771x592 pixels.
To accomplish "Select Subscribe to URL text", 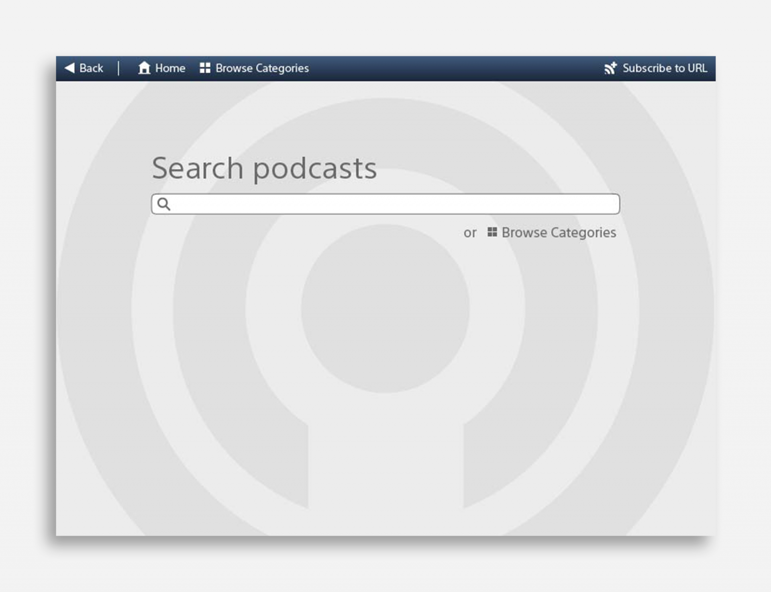I will pyautogui.click(x=665, y=68).
